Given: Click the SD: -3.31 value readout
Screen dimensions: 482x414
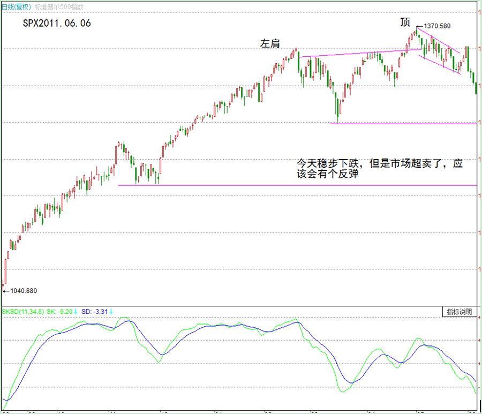Looking at the screenshot, I should [95, 311].
